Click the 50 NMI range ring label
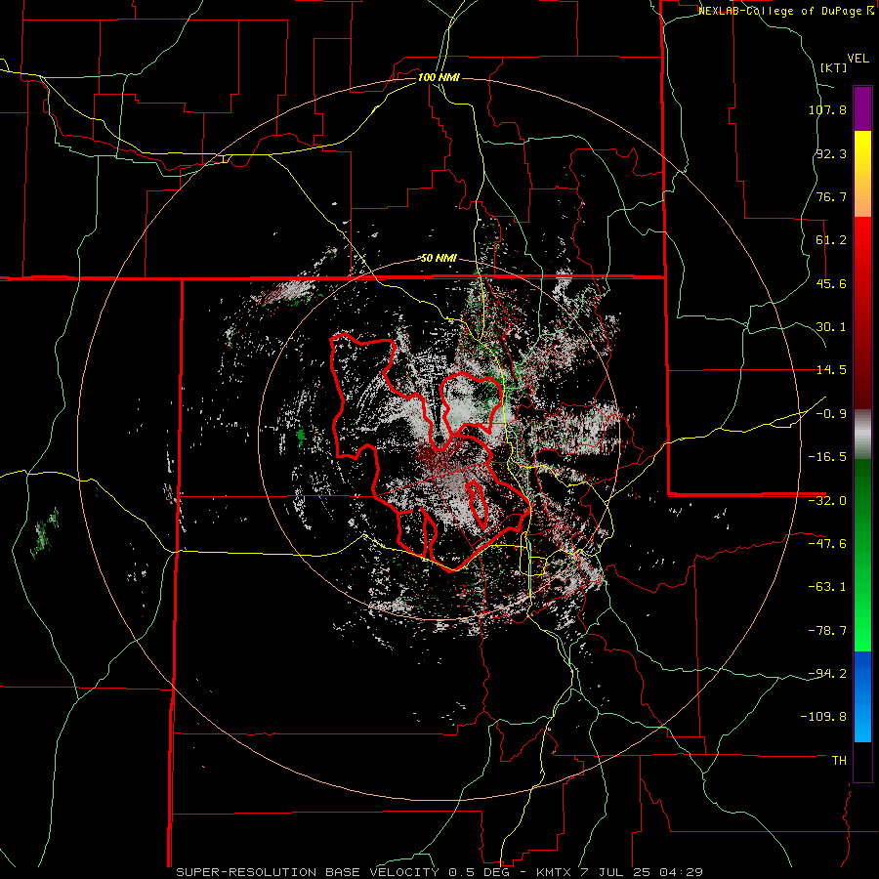Image resolution: width=879 pixels, height=879 pixels. 439,259
